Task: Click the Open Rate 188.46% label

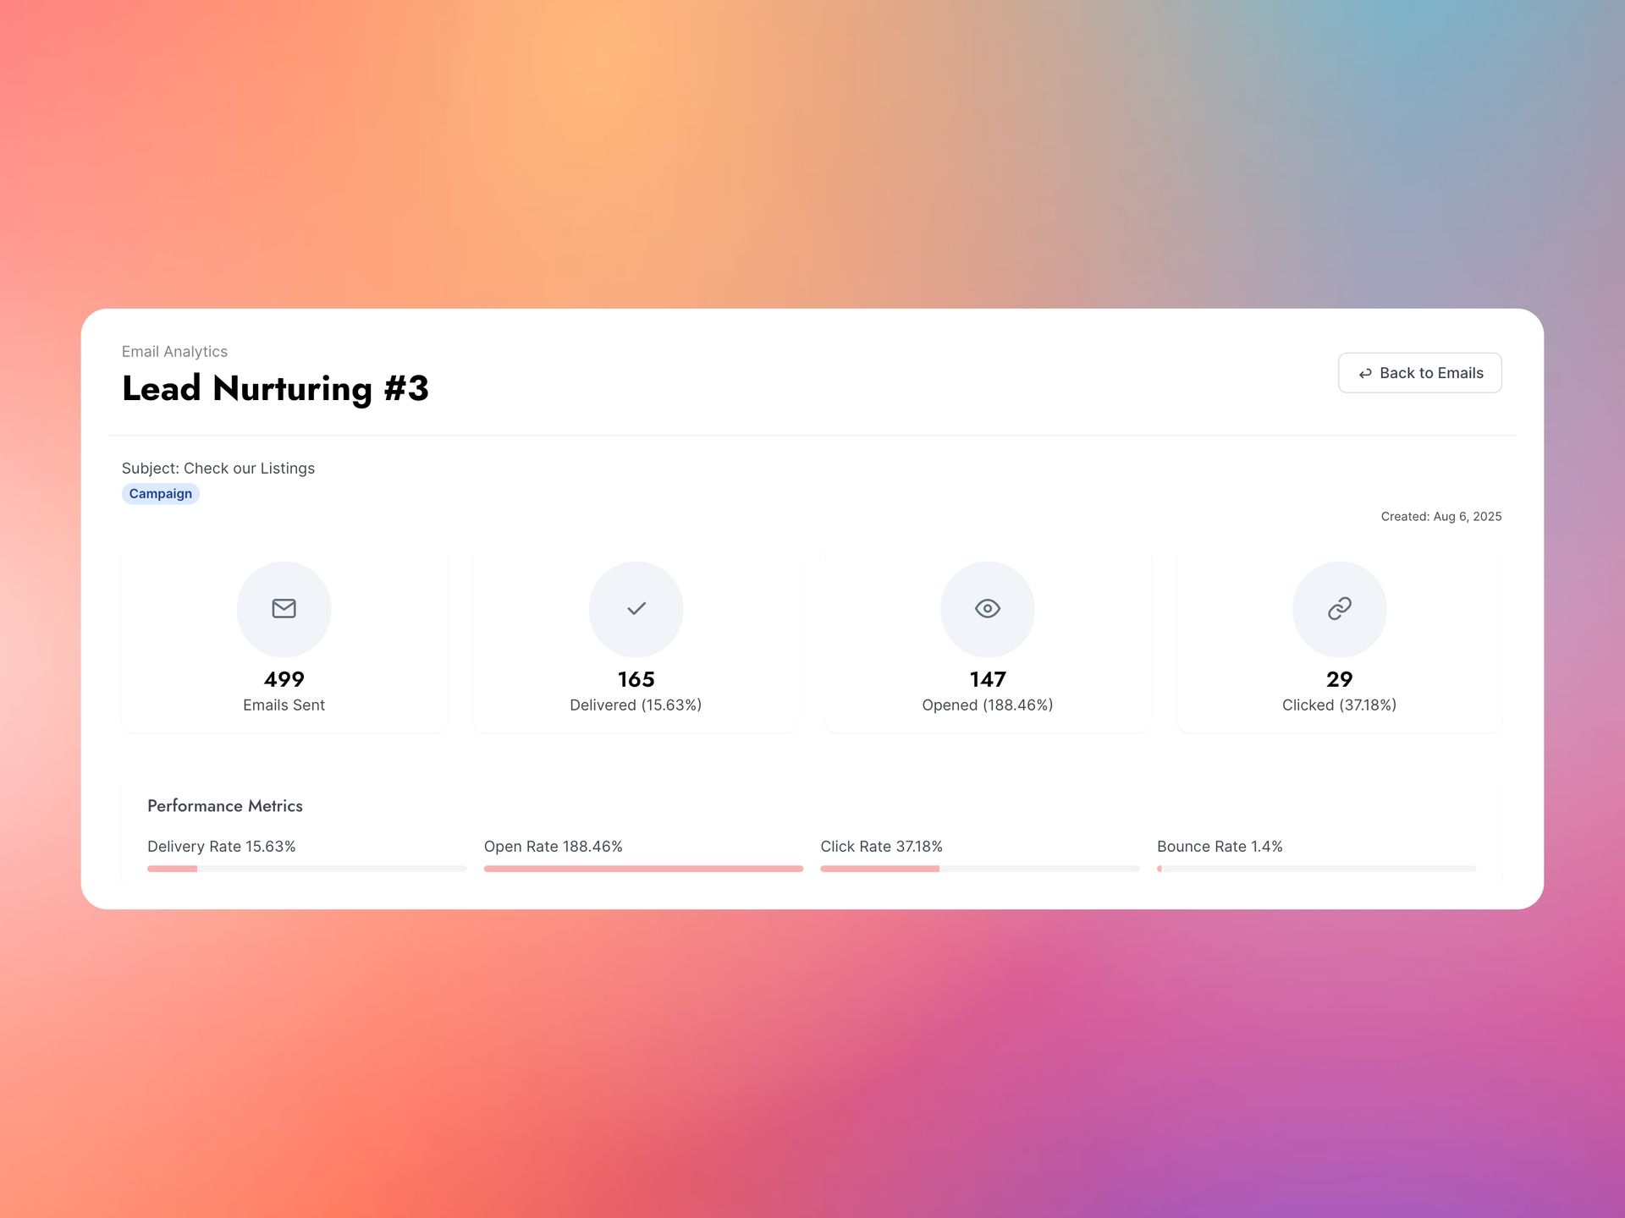Action: 554,847
